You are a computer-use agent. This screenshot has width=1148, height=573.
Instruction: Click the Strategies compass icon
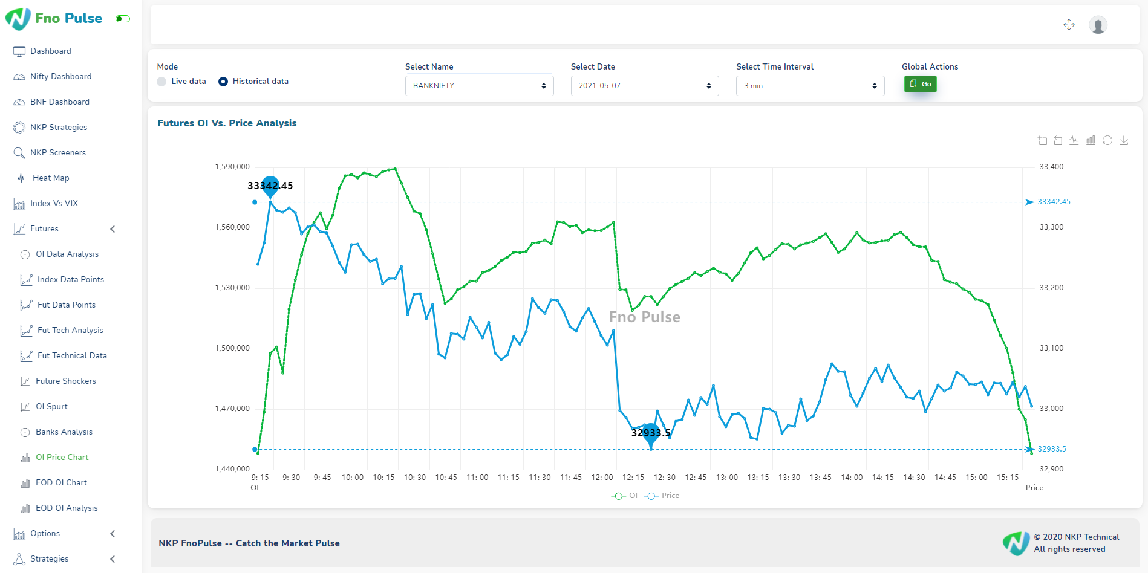(19, 559)
